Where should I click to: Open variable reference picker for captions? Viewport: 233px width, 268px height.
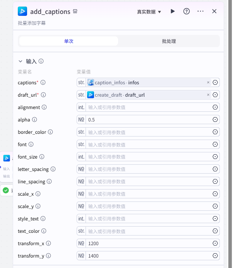click(x=215, y=82)
